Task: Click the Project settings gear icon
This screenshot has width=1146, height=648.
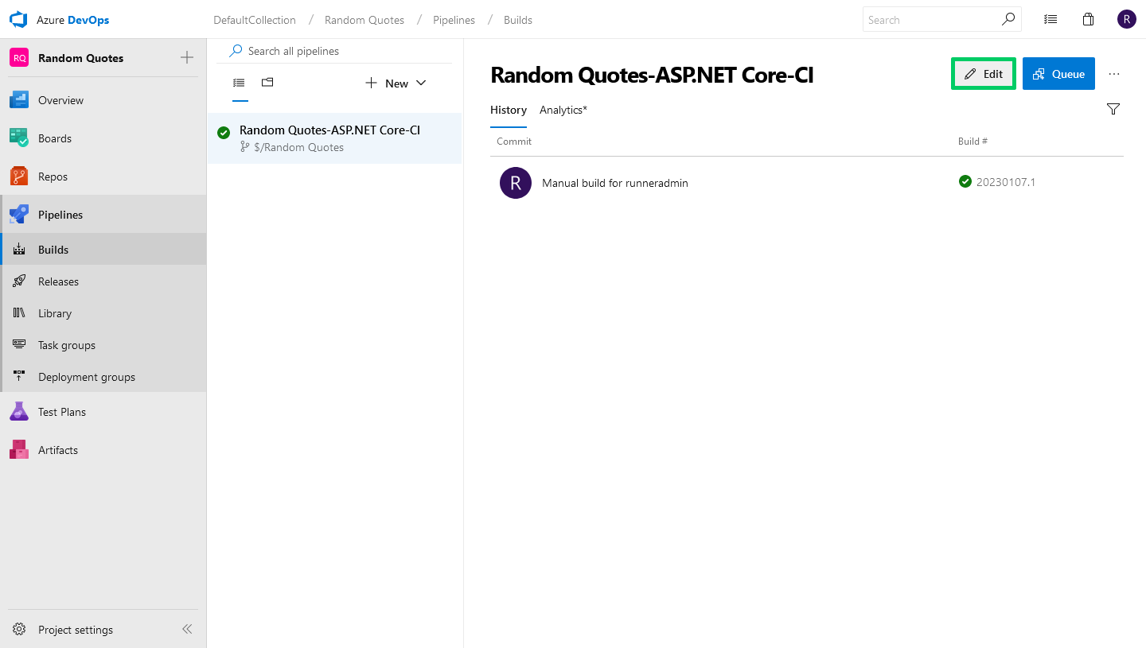Action: pyautogui.click(x=19, y=630)
